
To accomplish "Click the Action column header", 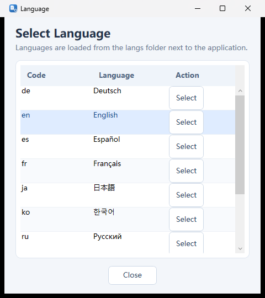I will [187, 75].
